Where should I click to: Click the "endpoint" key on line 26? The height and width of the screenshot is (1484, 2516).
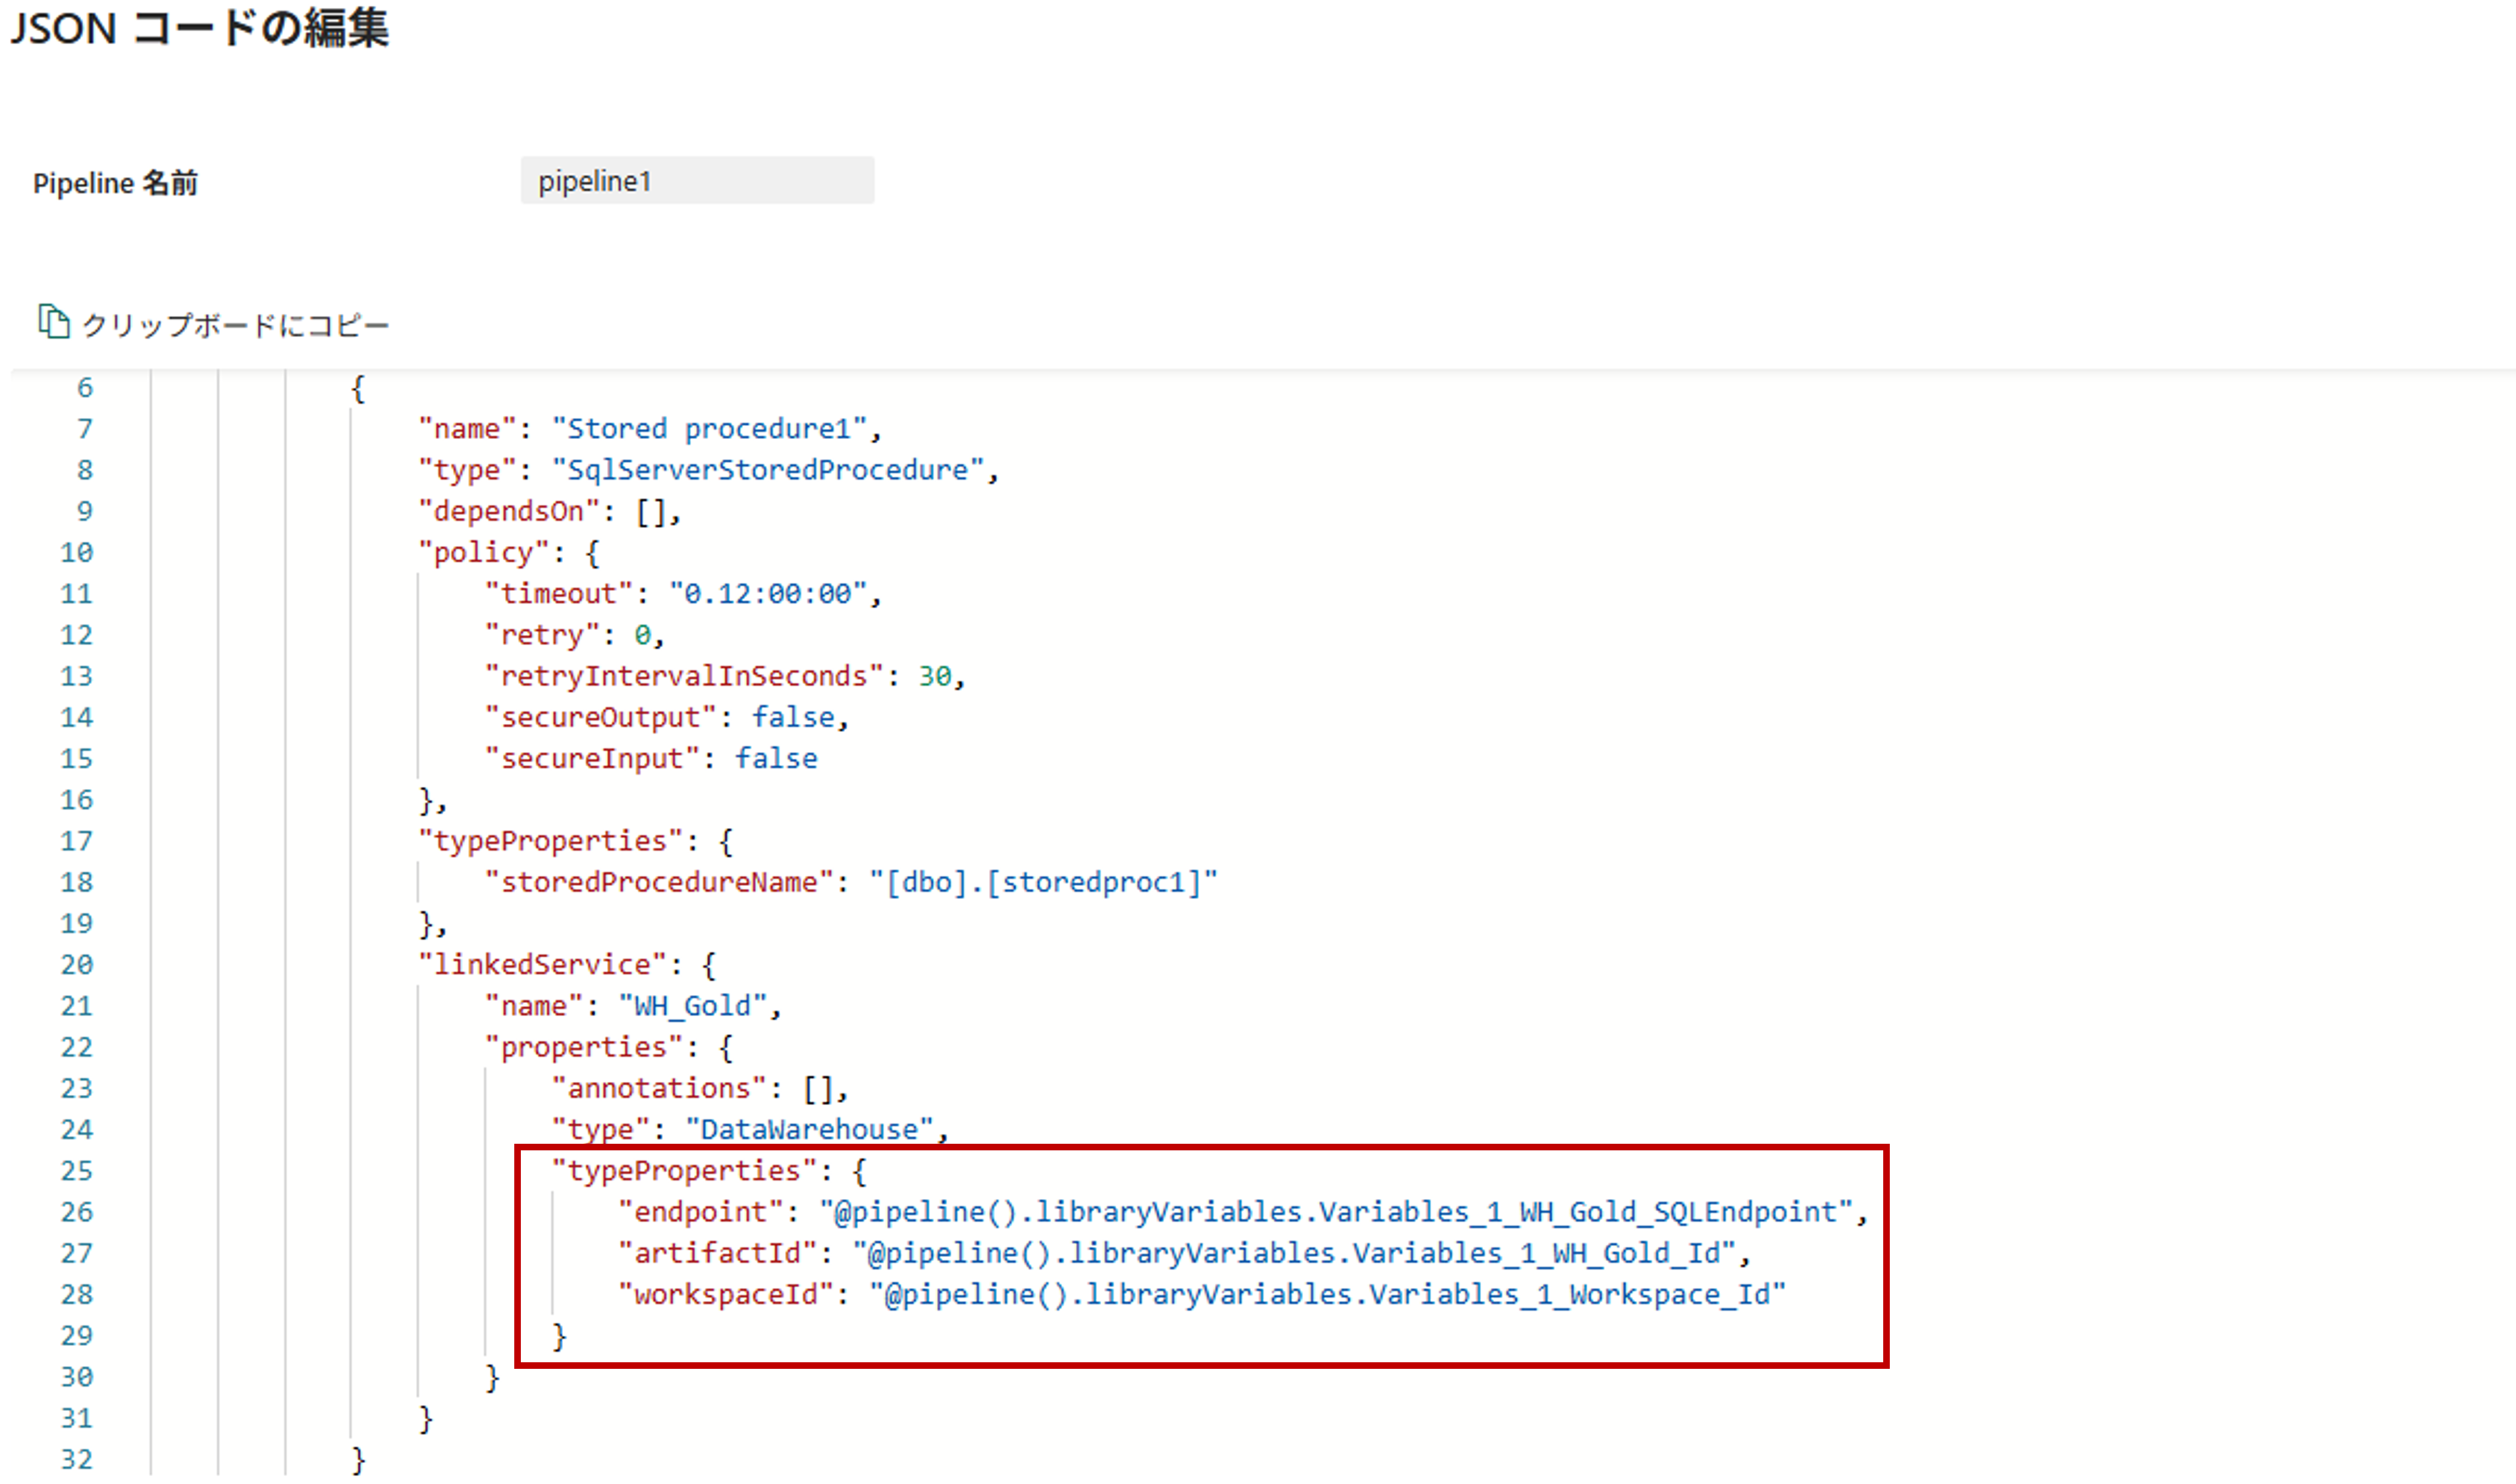click(x=700, y=1212)
